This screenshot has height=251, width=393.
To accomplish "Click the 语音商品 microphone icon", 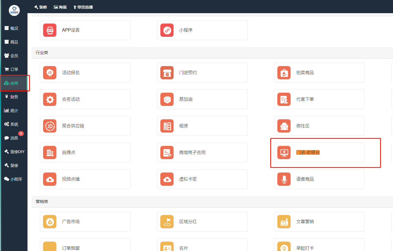I will coord(284,179).
